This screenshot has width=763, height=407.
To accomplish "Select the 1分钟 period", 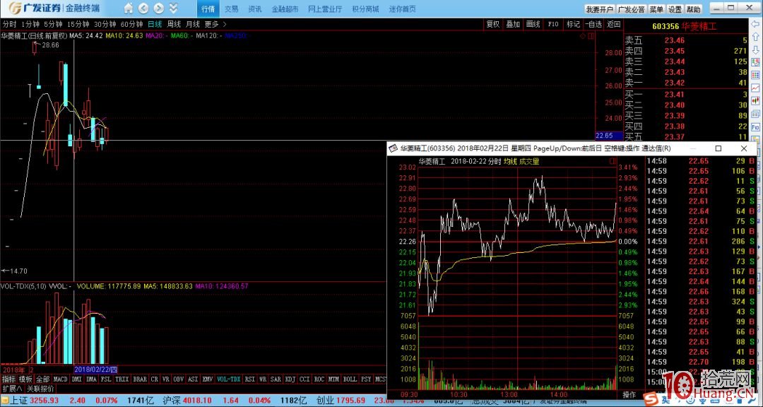I will [x=30, y=24].
